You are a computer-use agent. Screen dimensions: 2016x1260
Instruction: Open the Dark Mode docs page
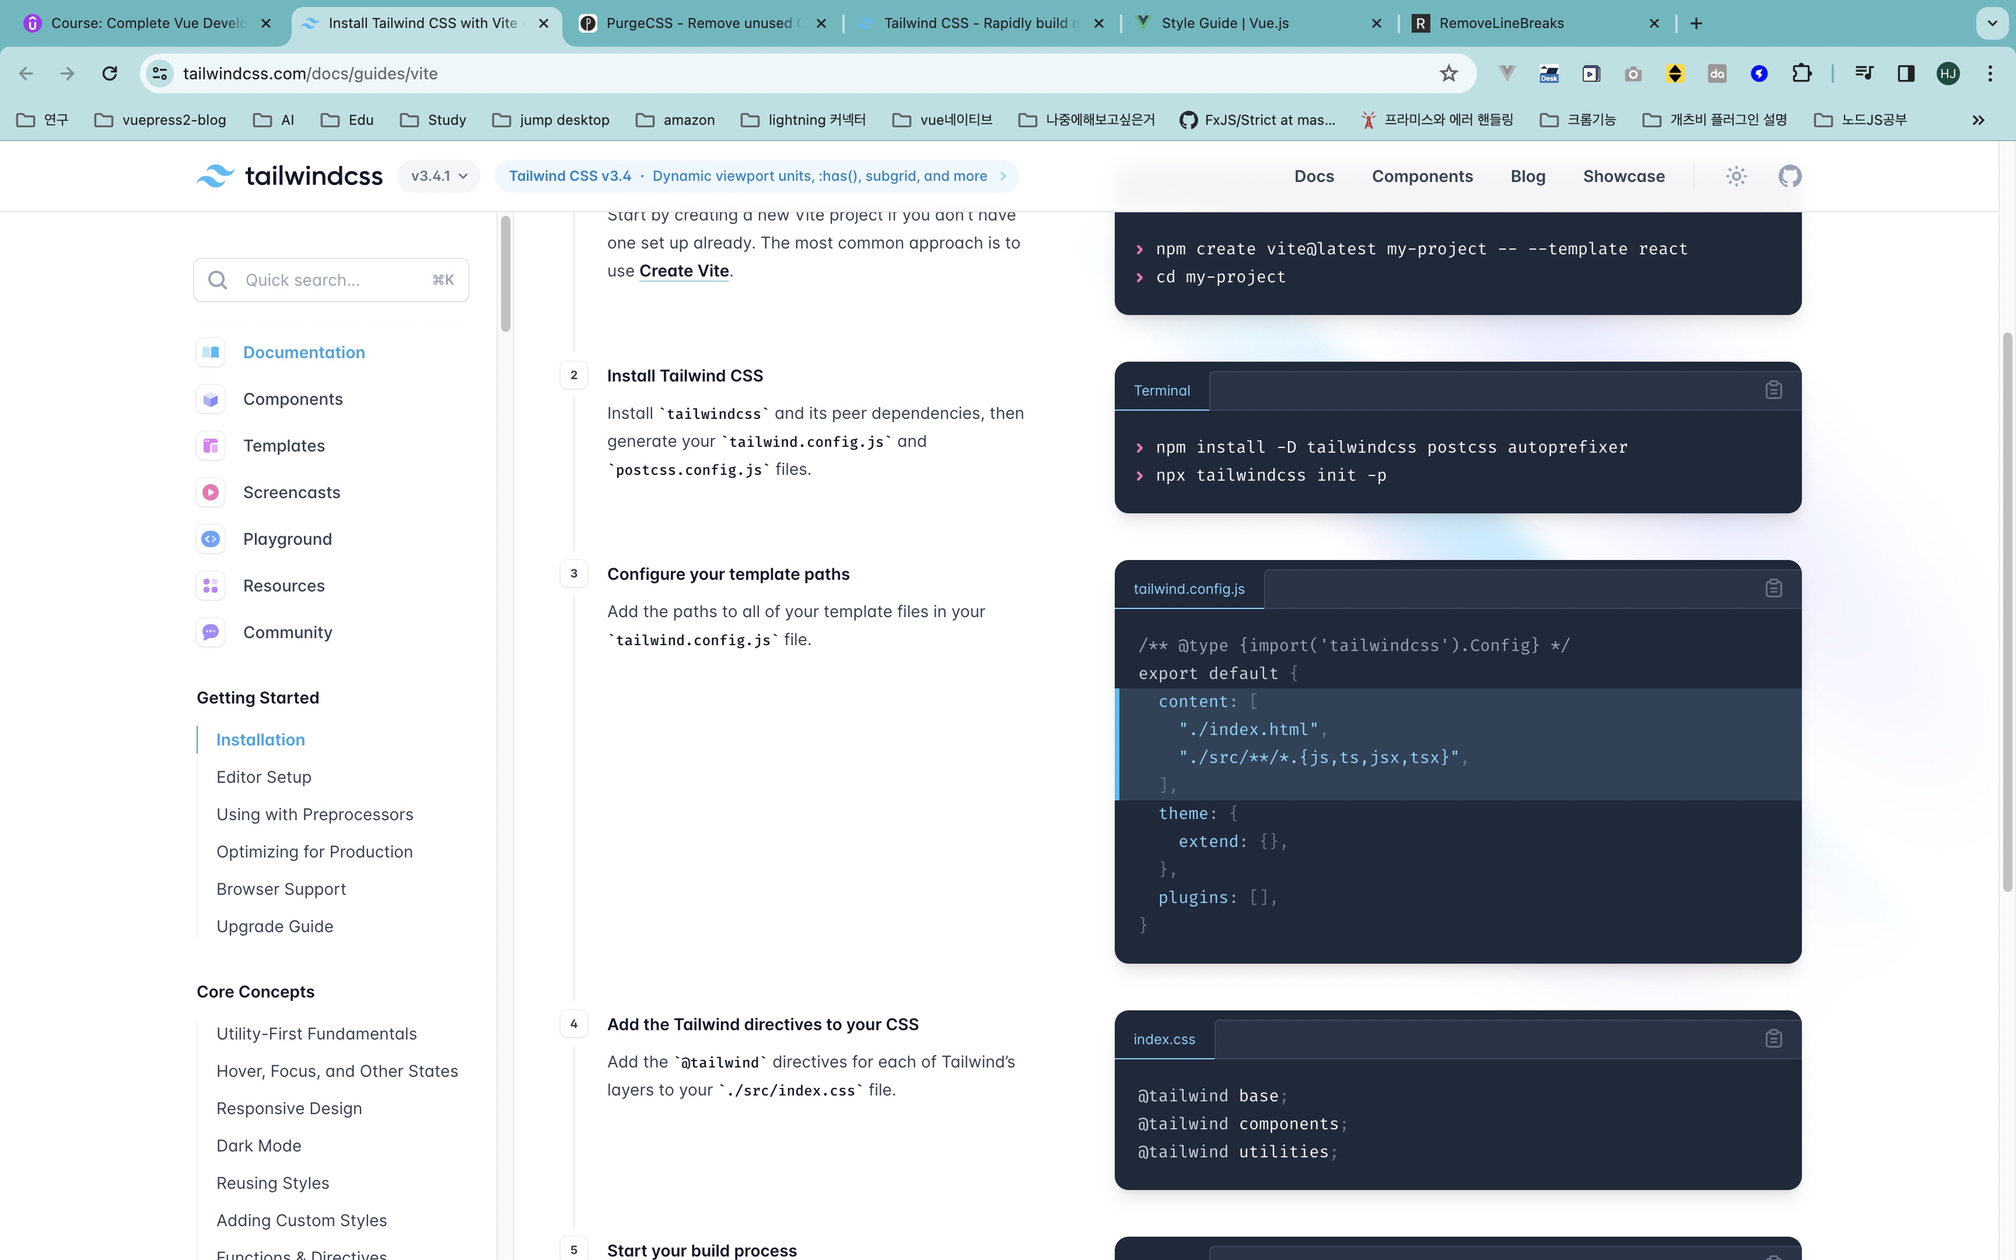tap(258, 1146)
